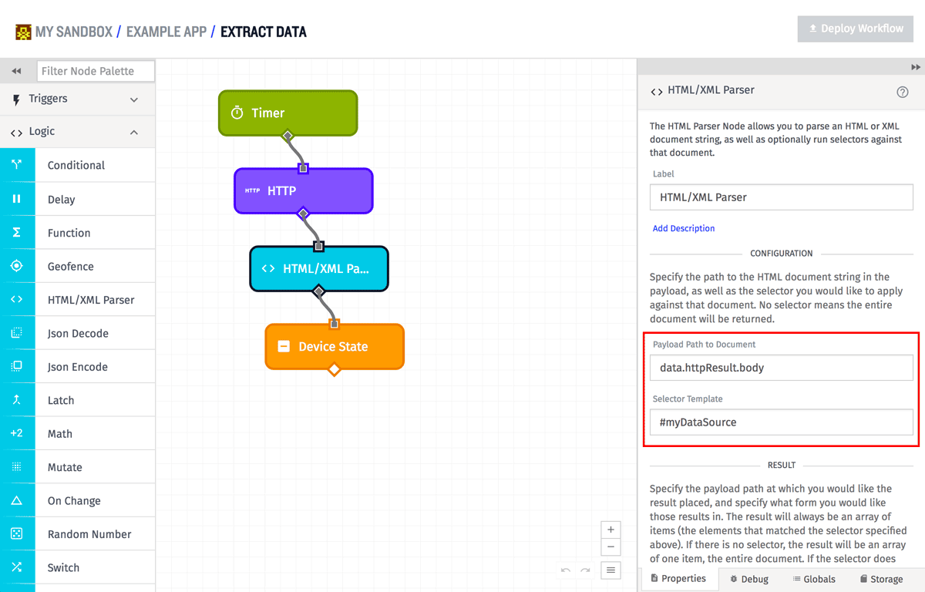Click the Add Description link
This screenshot has height=592, width=925.
point(684,228)
